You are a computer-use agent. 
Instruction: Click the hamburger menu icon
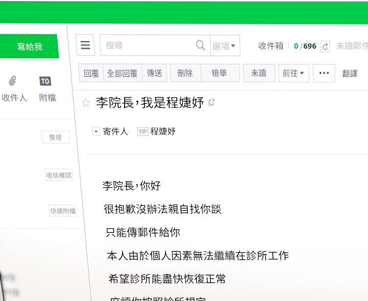[x=85, y=46]
